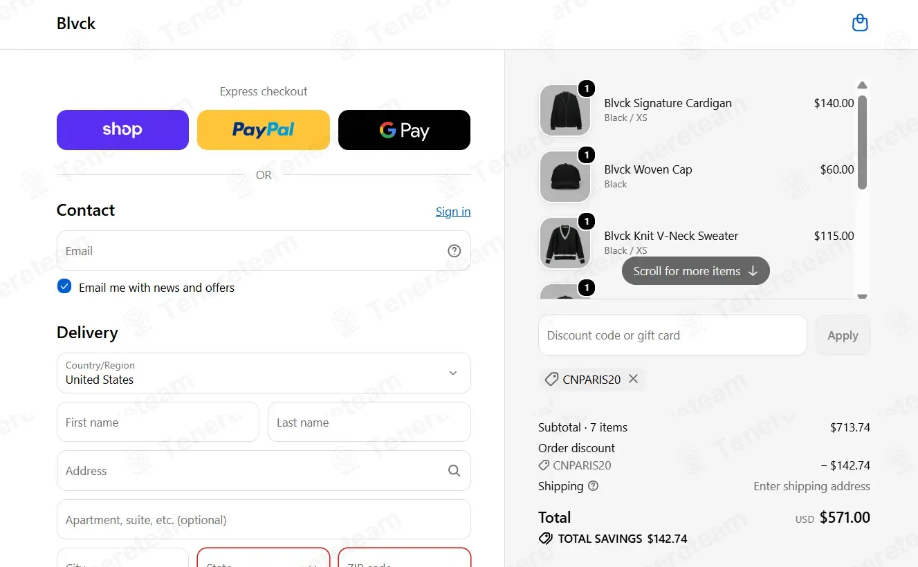Click the Enter shipping address text
This screenshot has height=567, width=918.
pyautogui.click(x=811, y=486)
